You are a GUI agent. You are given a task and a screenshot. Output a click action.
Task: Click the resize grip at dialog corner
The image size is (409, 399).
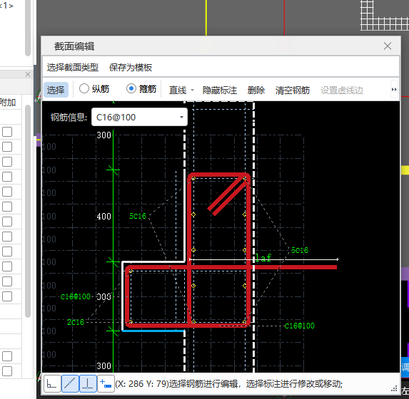tap(394, 388)
